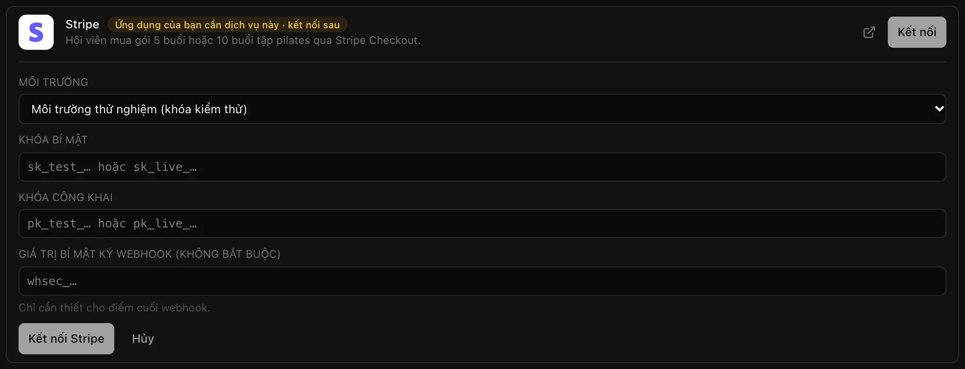Focus the pk_test publishable key field

tap(482, 224)
